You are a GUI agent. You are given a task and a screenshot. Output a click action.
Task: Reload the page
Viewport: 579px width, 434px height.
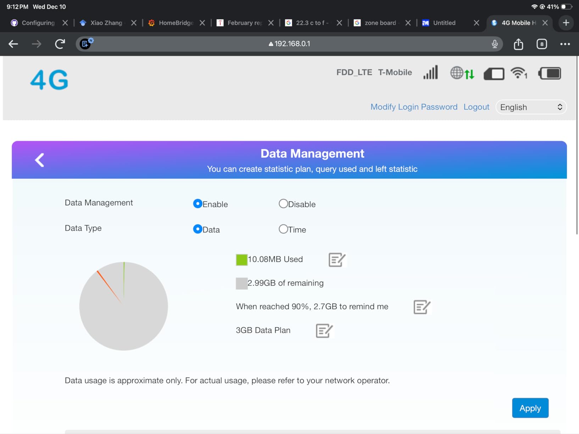click(60, 44)
